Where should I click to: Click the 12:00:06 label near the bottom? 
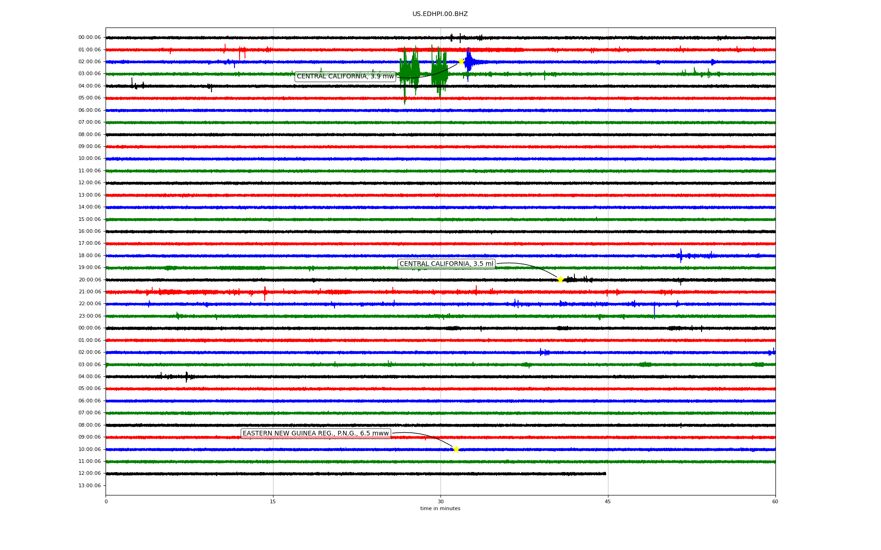tap(89, 473)
